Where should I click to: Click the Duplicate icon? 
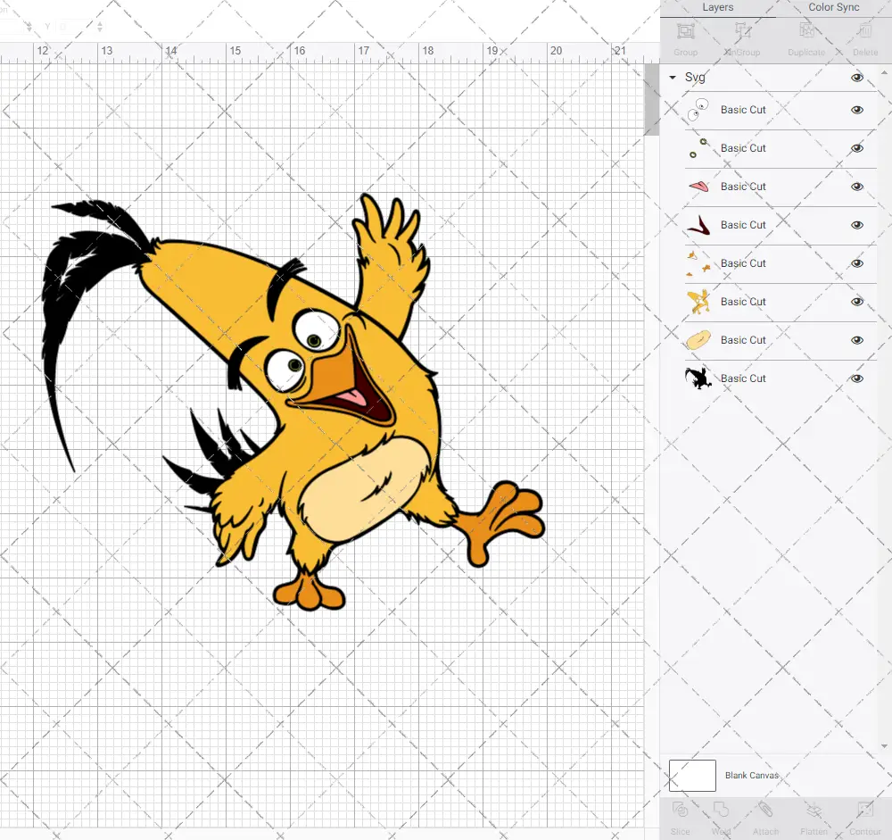(x=806, y=31)
